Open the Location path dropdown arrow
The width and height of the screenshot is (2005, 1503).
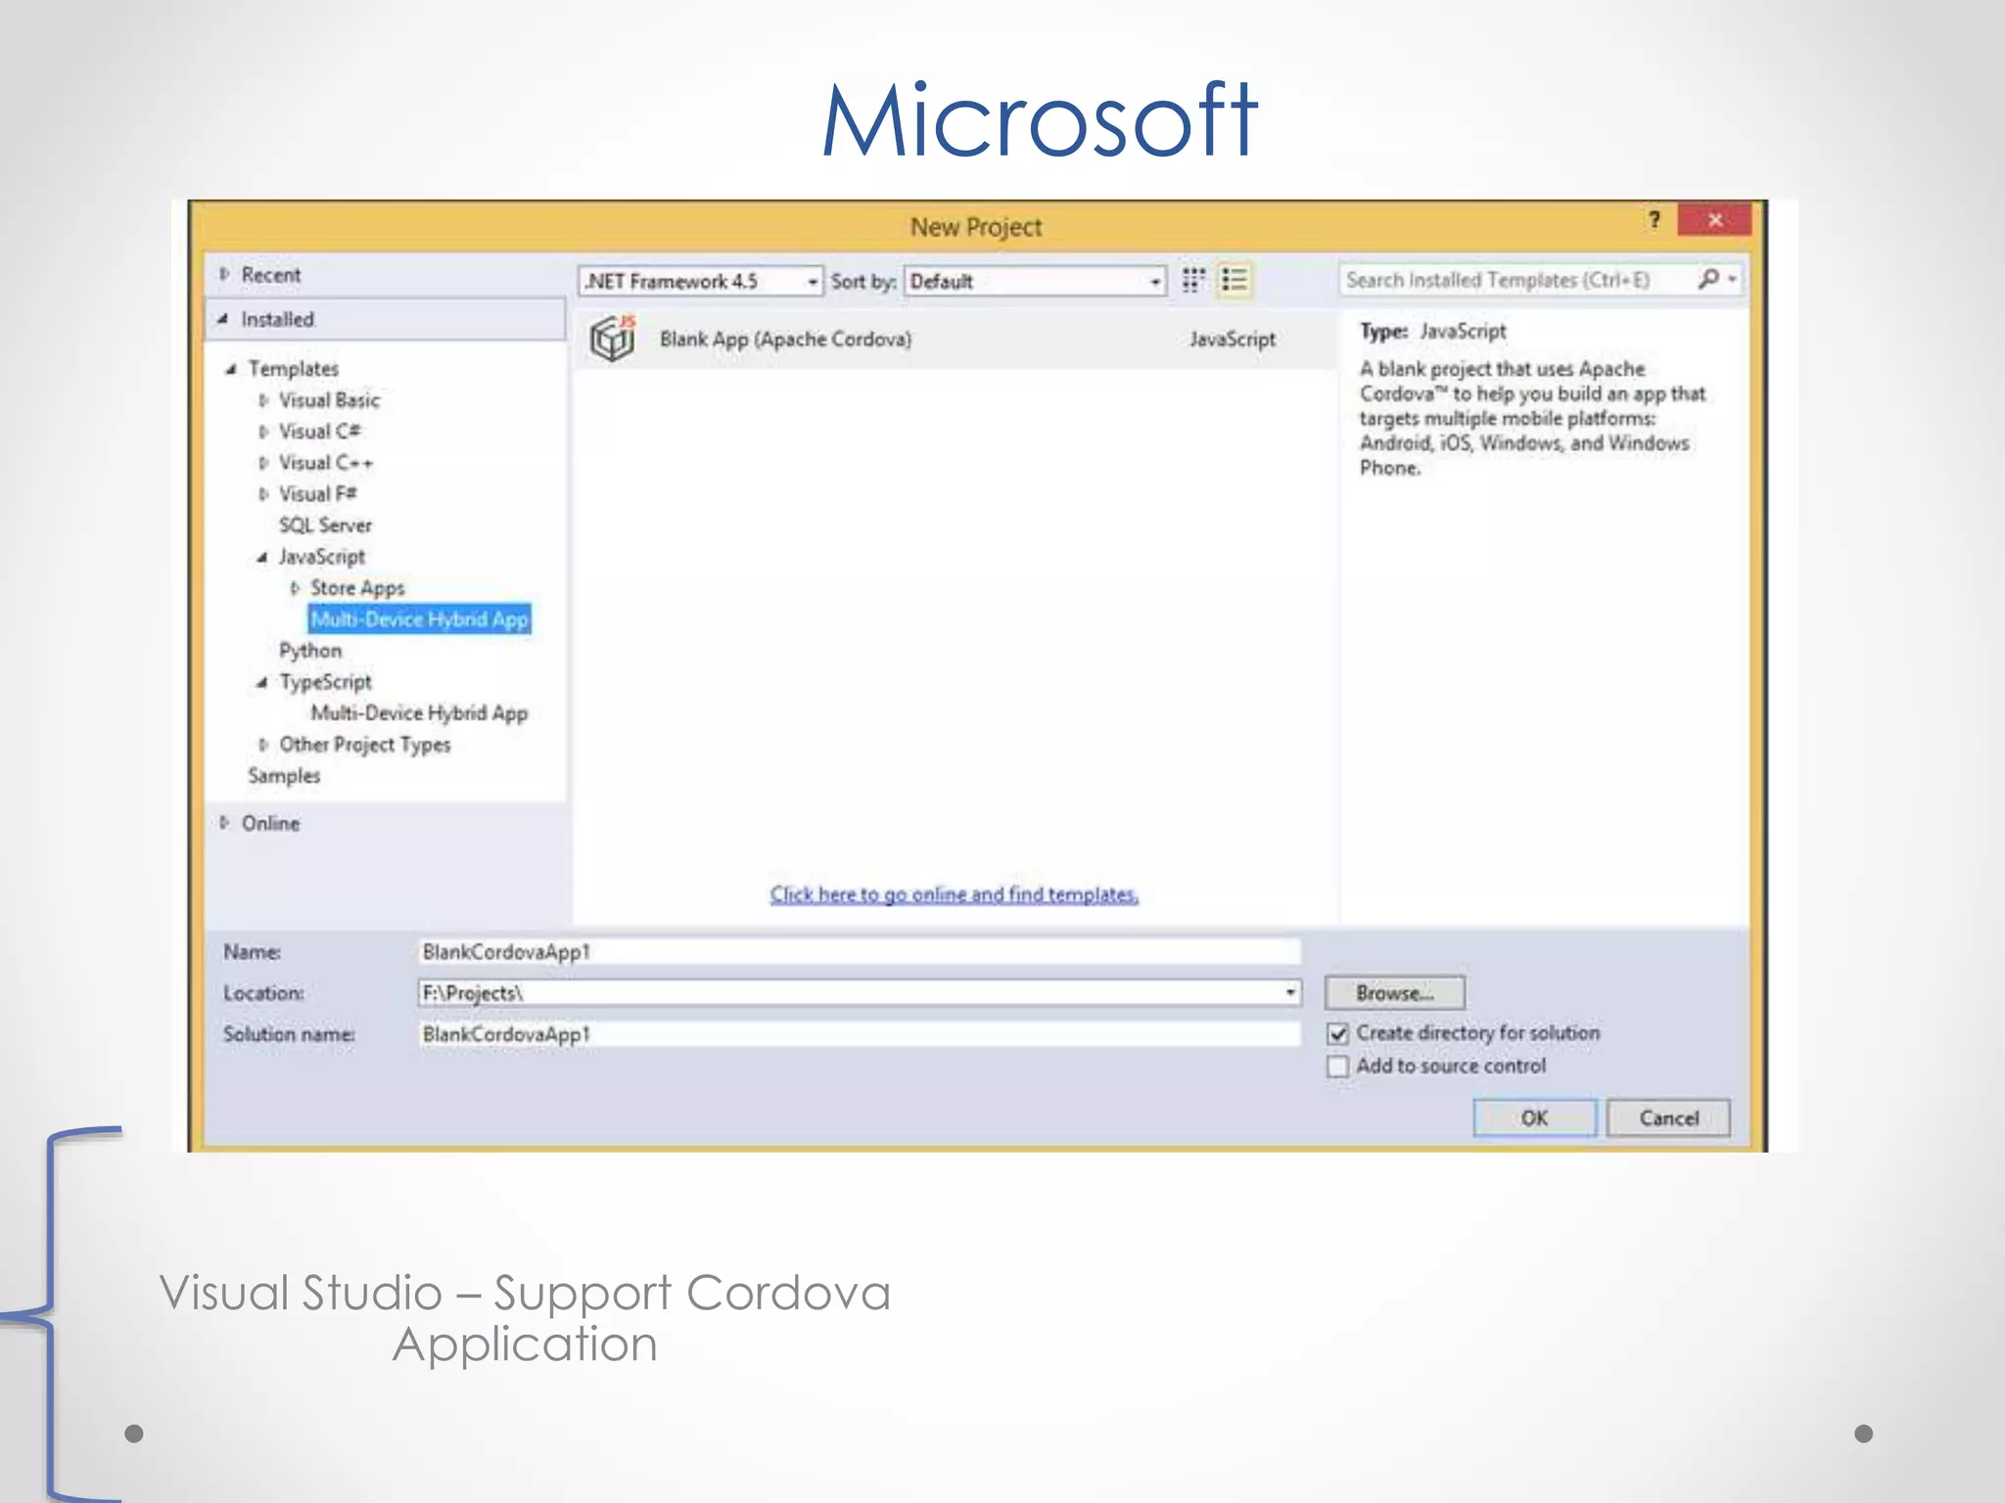point(1290,993)
